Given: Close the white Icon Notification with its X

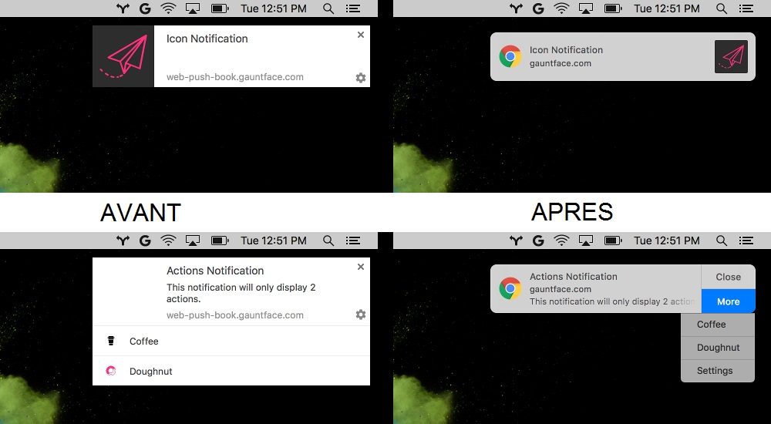Looking at the screenshot, I should pos(360,35).
